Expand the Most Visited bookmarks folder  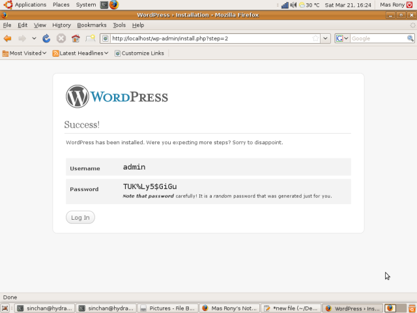[x=25, y=53]
